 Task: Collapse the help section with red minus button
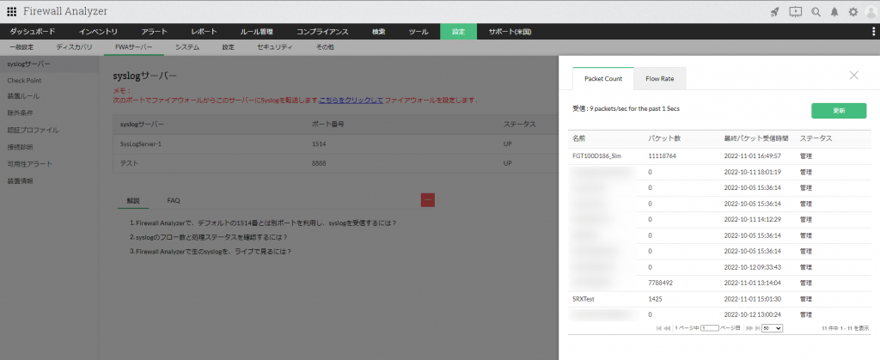click(x=428, y=199)
